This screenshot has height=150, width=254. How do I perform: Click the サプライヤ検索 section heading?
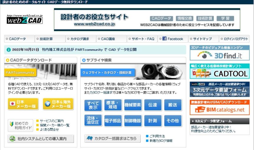point(99,60)
